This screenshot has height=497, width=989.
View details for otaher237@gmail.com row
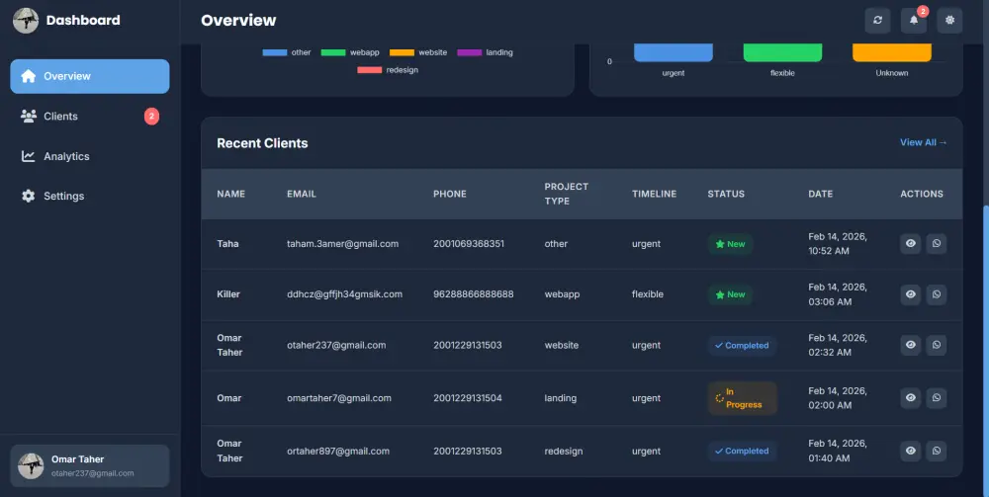pos(910,345)
